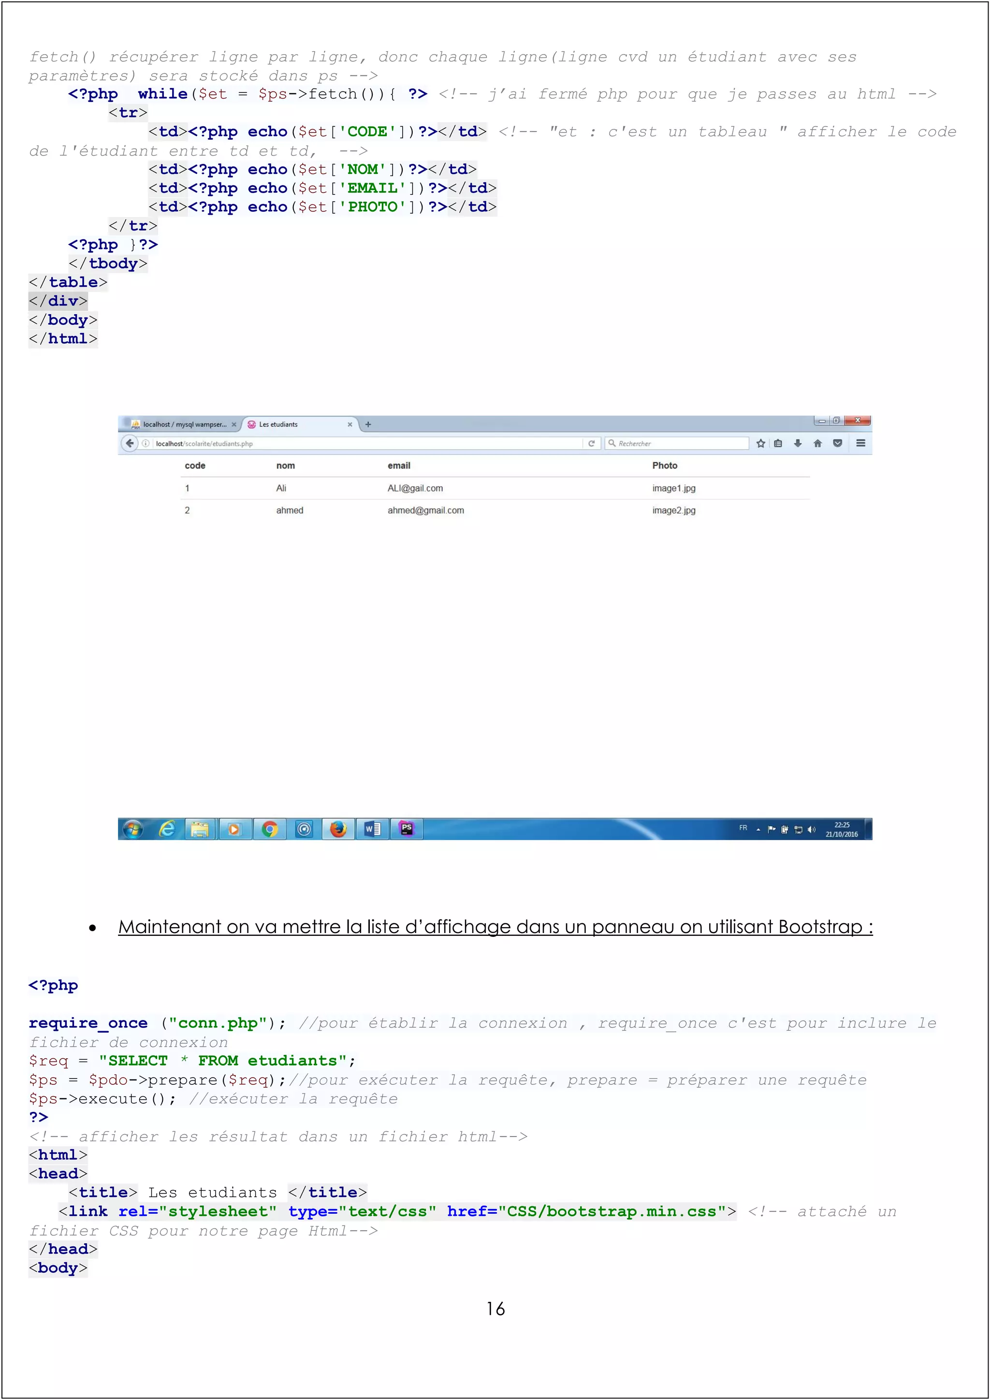
Task: Click the bookmark star icon
Action: (x=761, y=443)
